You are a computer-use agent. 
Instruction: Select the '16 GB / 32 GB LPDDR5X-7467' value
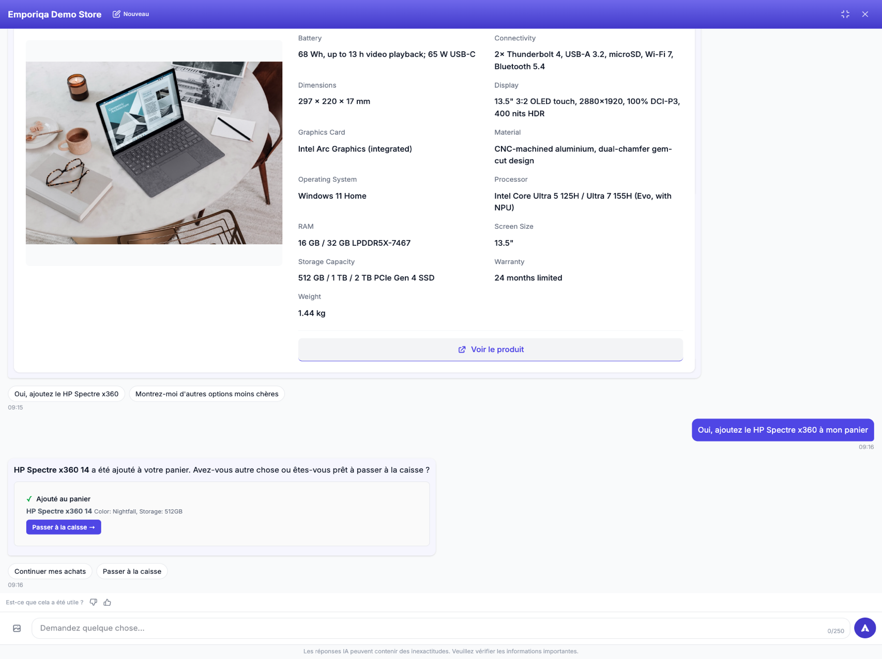354,243
